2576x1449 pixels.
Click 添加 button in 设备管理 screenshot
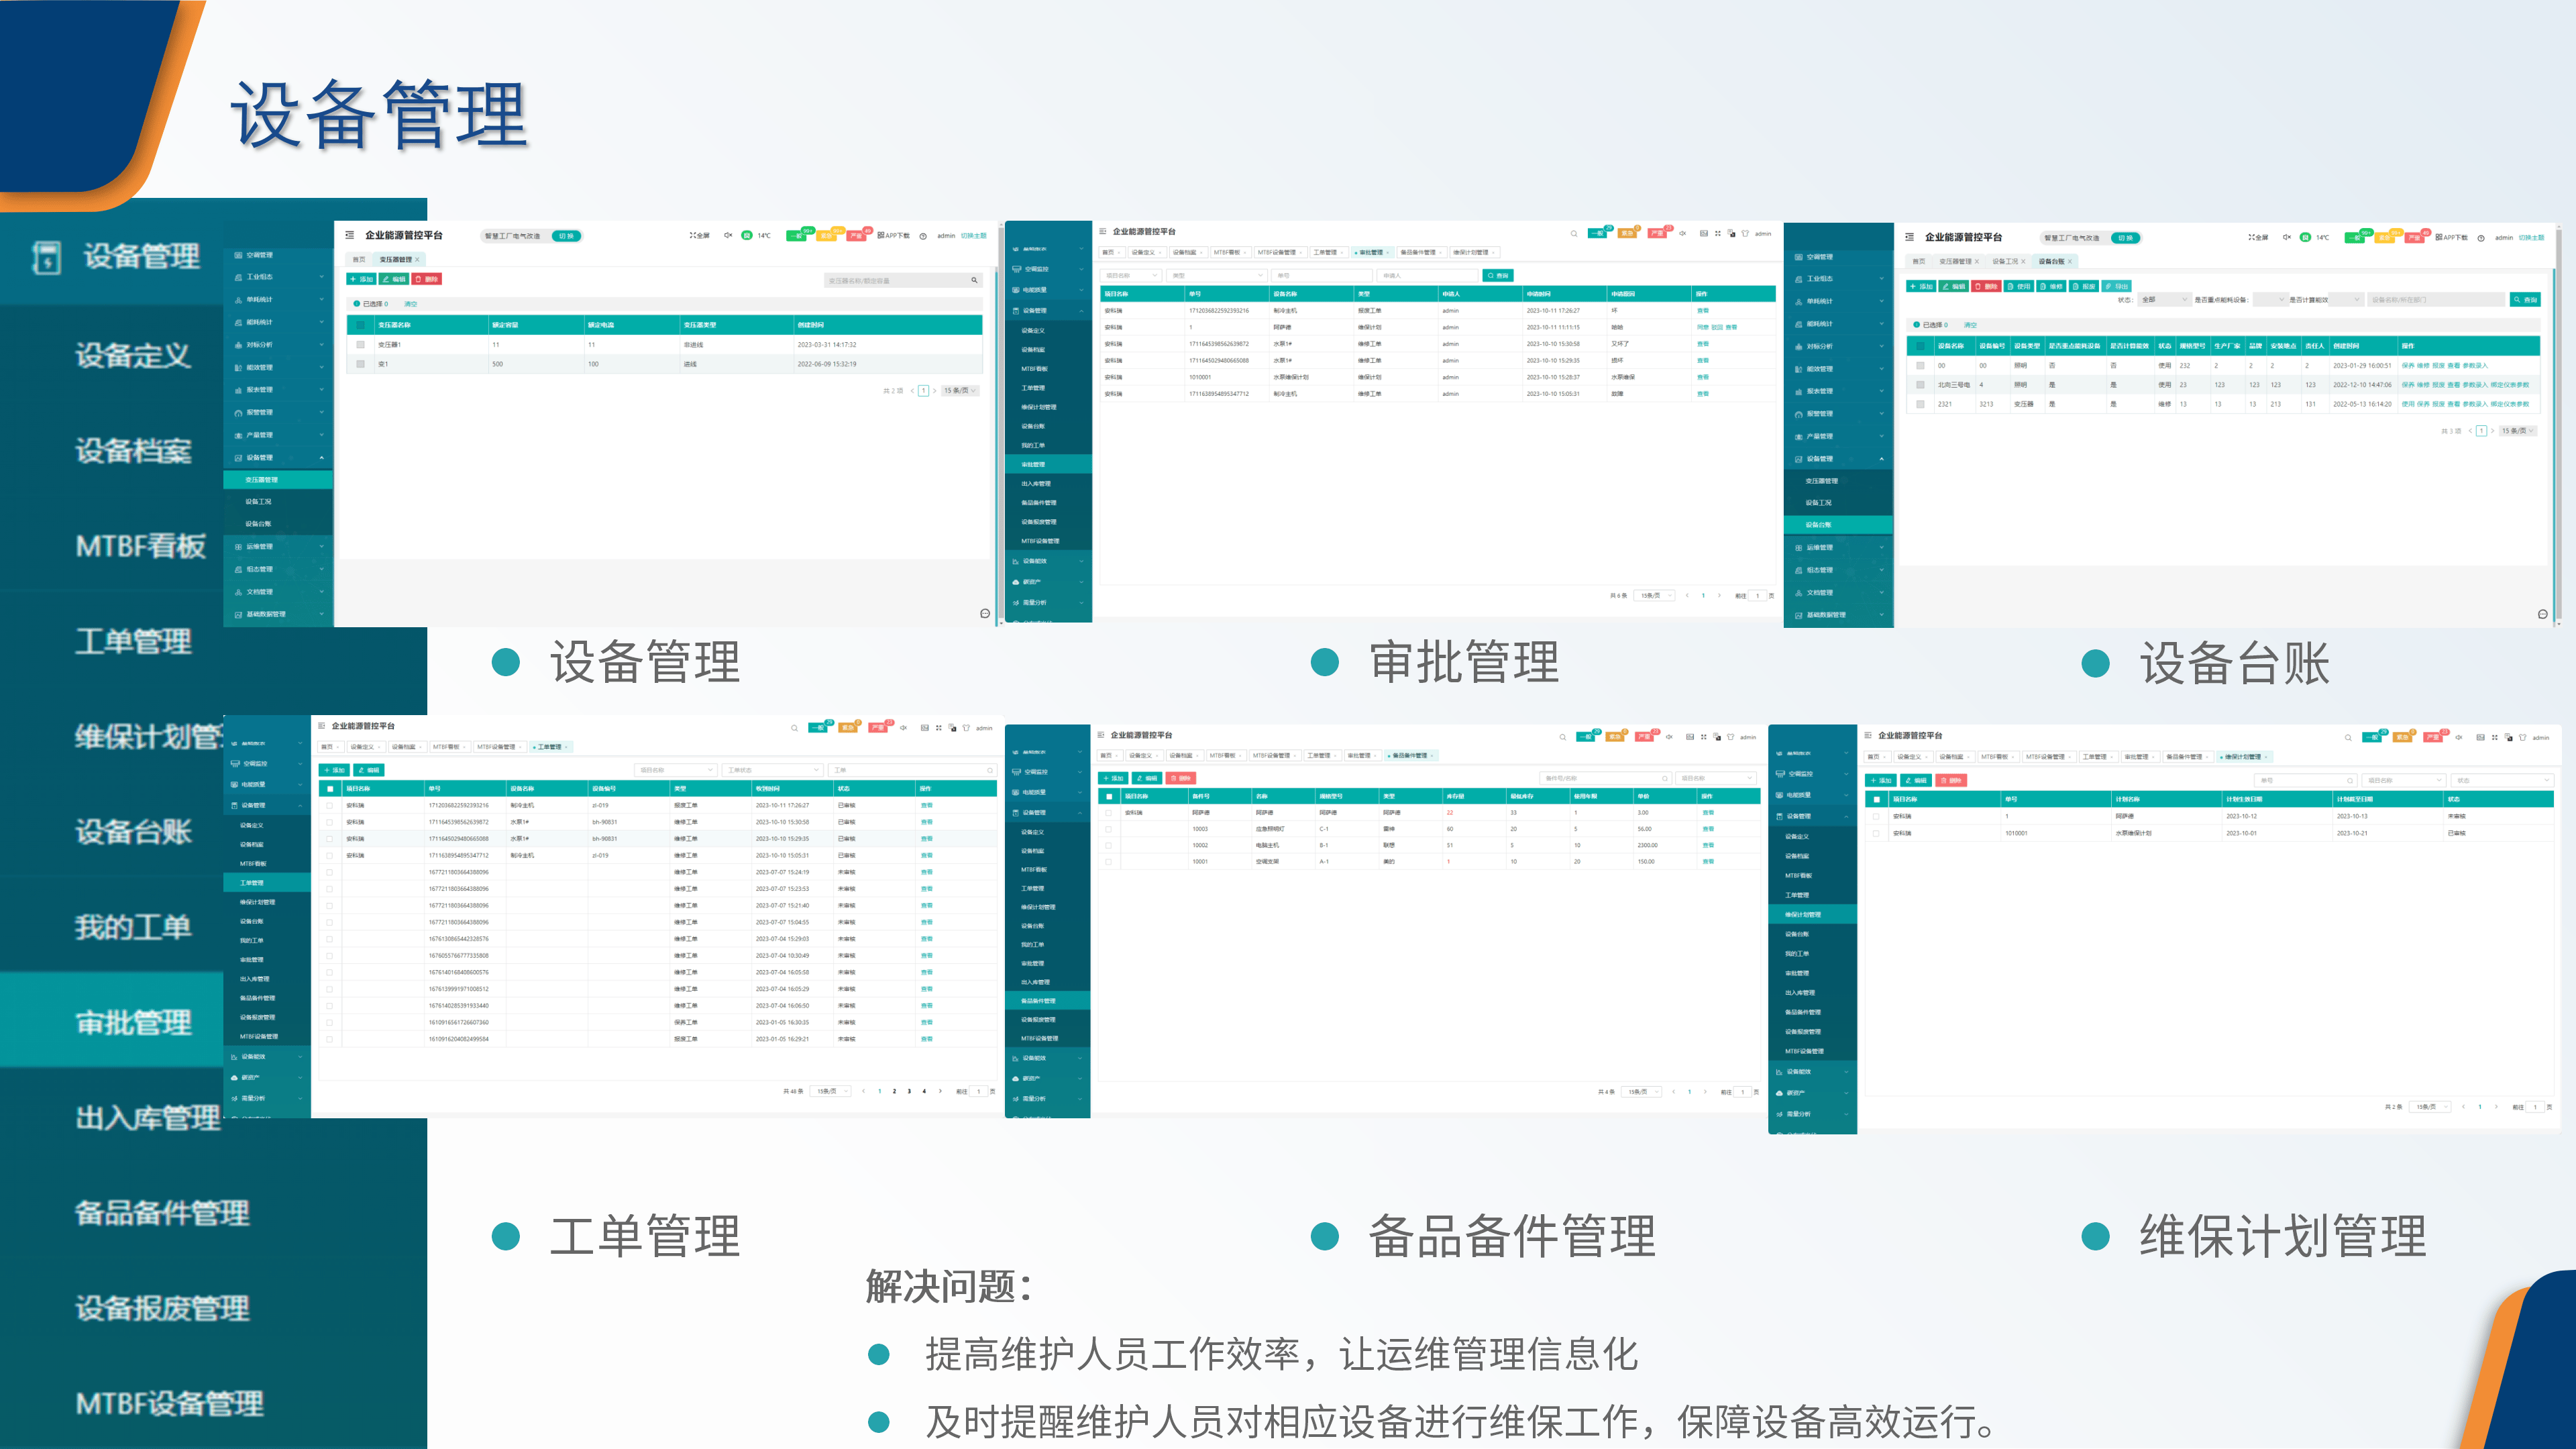pyautogui.click(x=361, y=279)
